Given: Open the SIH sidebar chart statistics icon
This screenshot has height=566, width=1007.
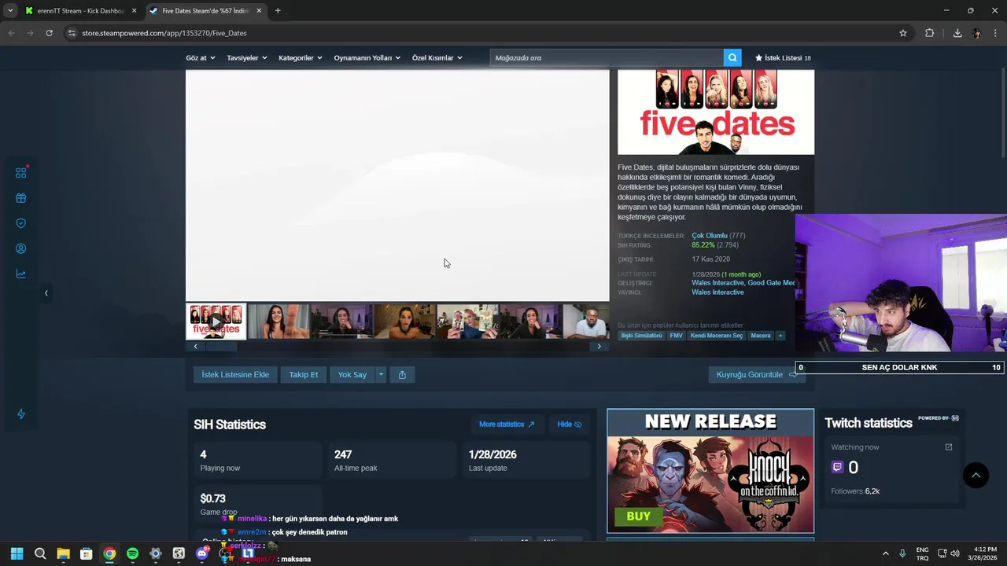Looking at the screenshot, I should point(21,274).
